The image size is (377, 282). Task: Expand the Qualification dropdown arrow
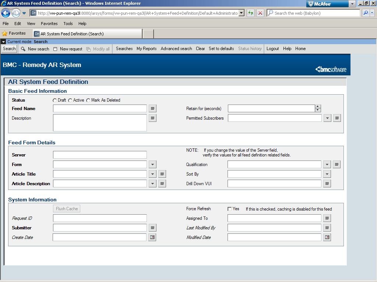[327, 165]
